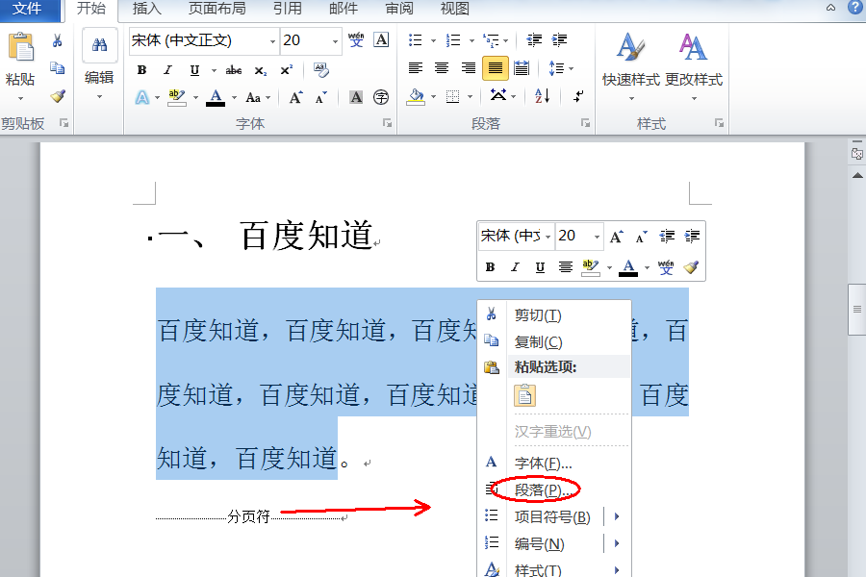
Task: Toggle right text alignment
Action: pos(468,68)
